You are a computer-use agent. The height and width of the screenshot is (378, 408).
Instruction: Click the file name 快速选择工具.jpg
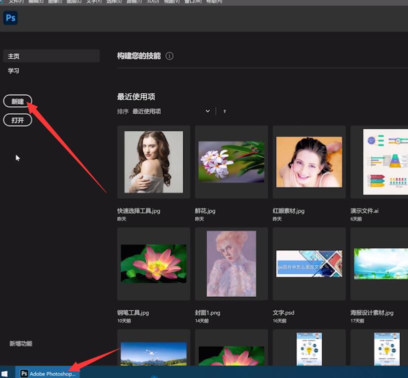coord(139,211)
